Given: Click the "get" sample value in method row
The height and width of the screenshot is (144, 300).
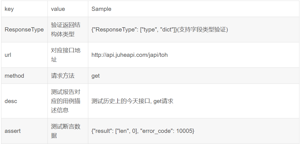Looking at the screenshot, I should pos(96,76).
